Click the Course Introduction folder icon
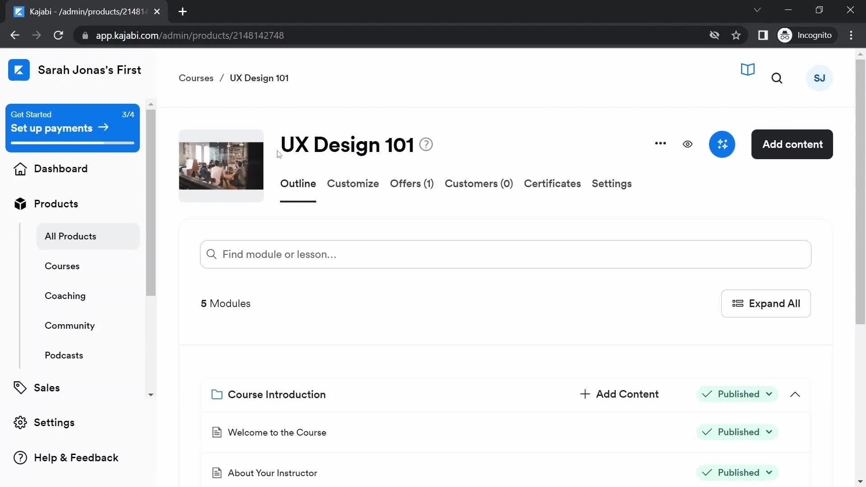This screenshot has height=487, width=866. pos(217,395)
